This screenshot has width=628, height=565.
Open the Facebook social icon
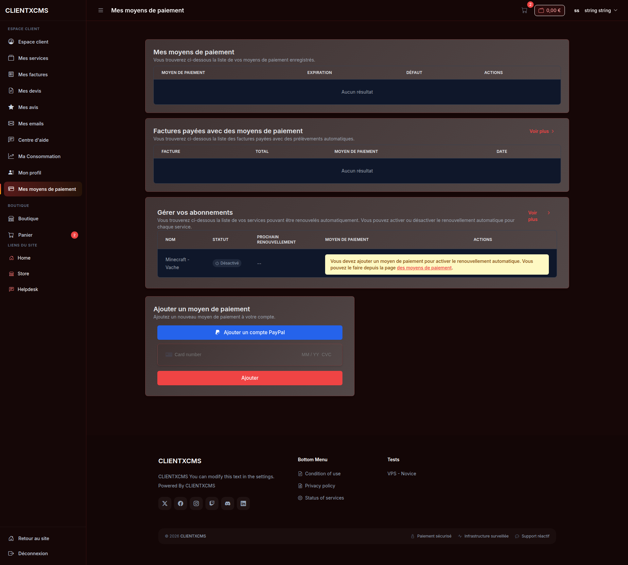click(x=181, y=503)
